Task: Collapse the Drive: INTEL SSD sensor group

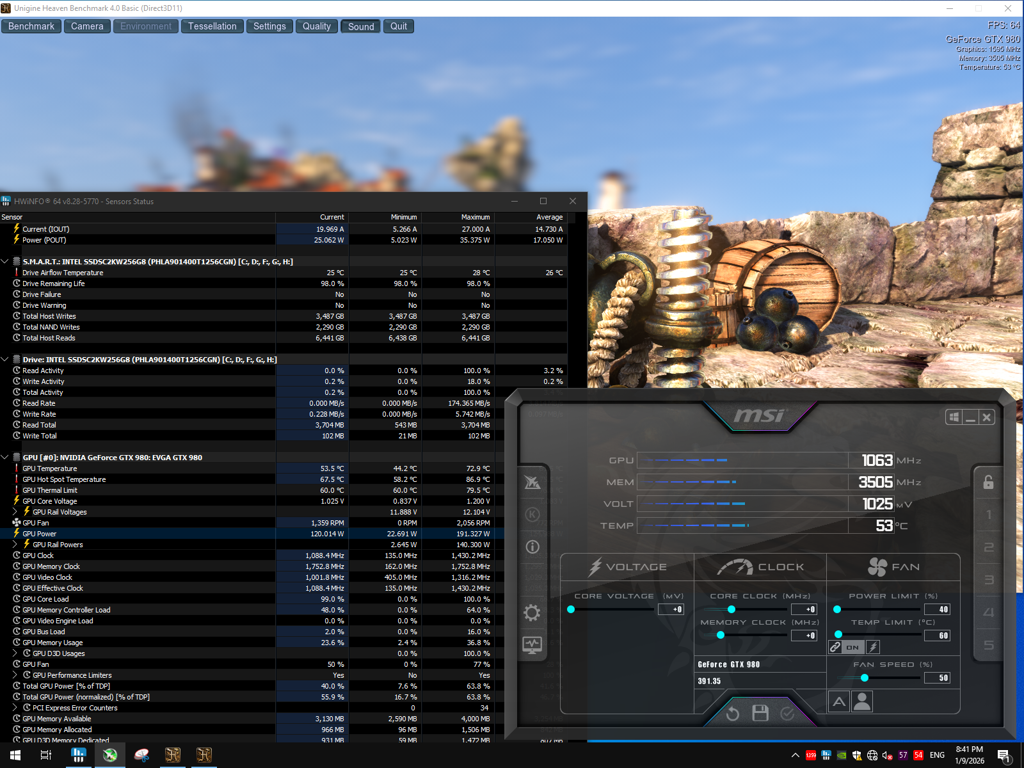Action: click(5, 359)
